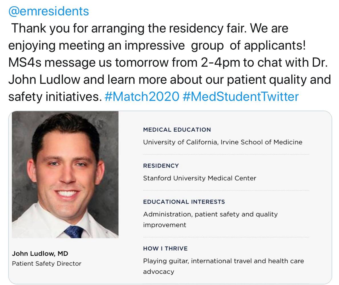Click the Patient Safety Director title

pos(46,264)
